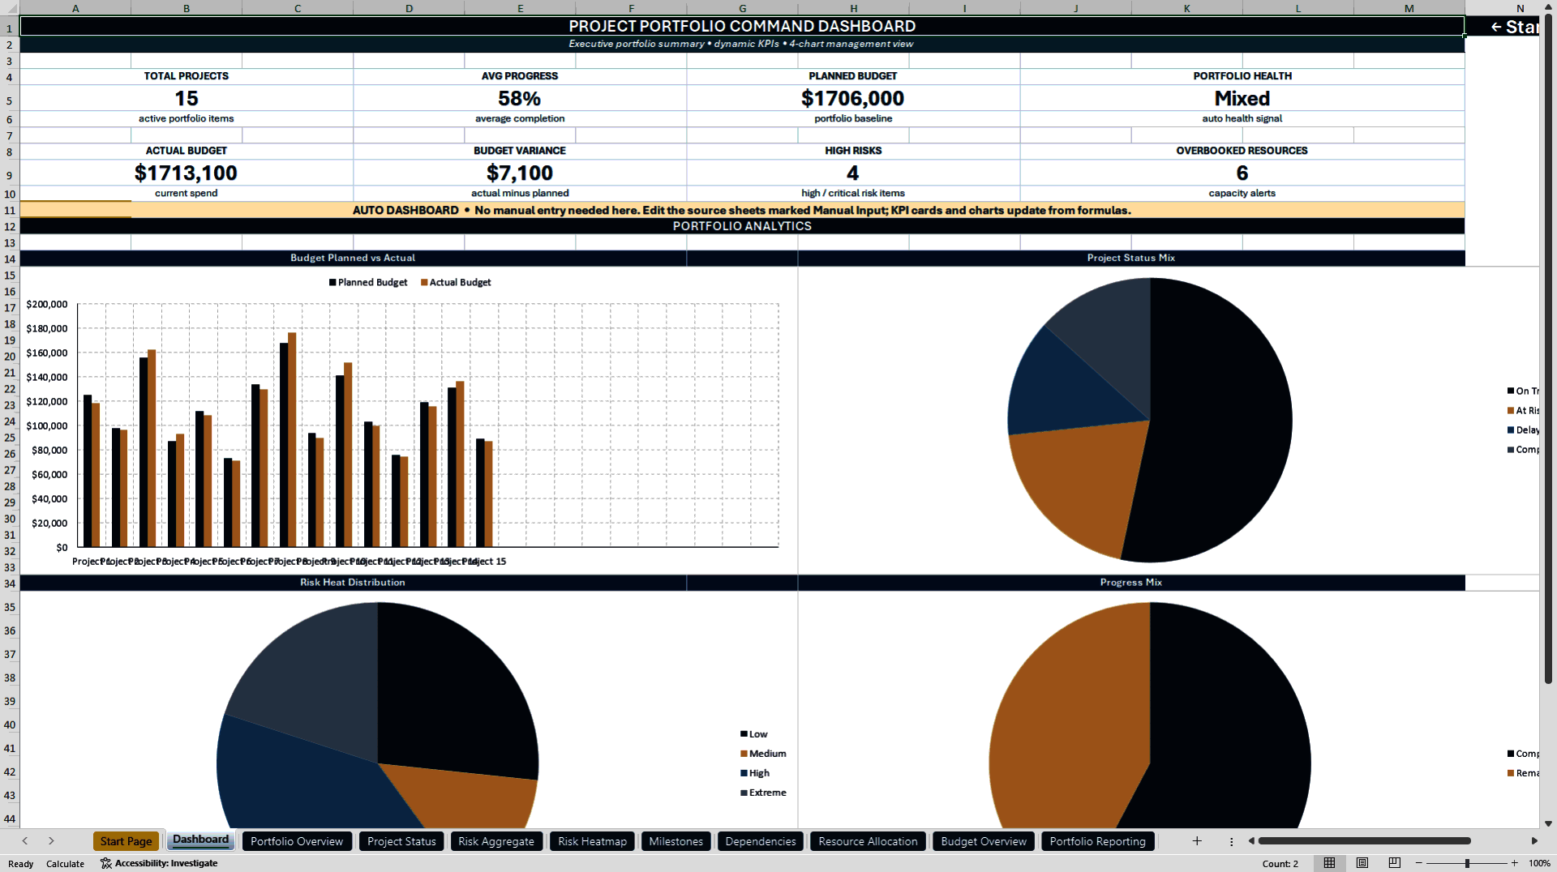The height and width of the screenshot is (872, 1557).
Task: Switch to Portfolio Overview sheet tab
Action: (297, 841)
